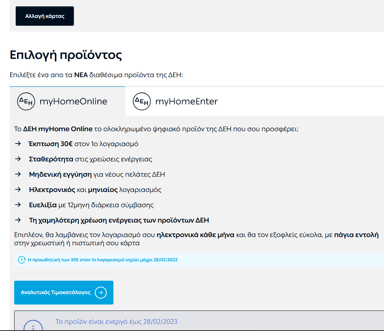Click the arrow bullet beside Τη χαμηλότερη χρέωση
The width and height of the screenshot is (384, 331).
click(18, 220)
